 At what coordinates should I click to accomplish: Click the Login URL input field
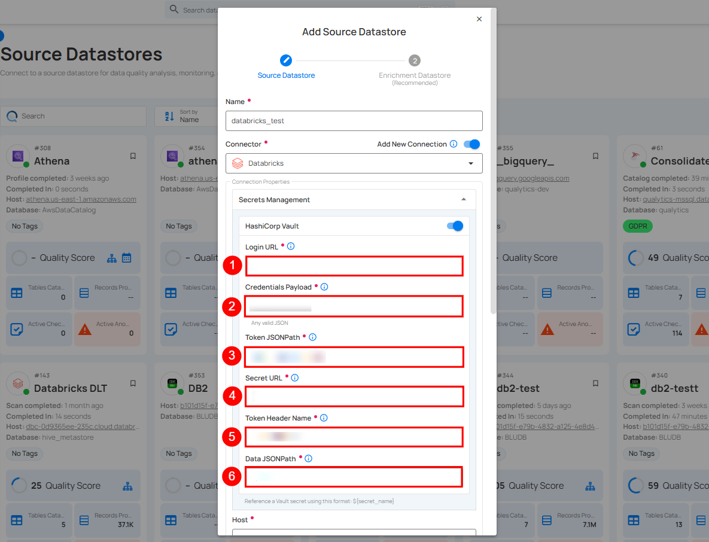tap(354, 266)
